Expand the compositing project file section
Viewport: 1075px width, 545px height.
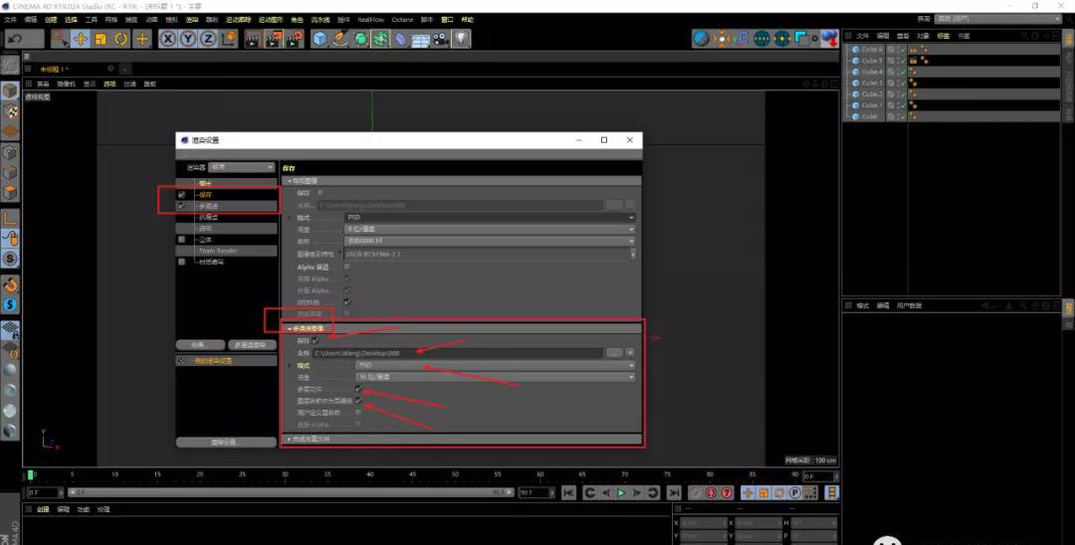(462, 439)
